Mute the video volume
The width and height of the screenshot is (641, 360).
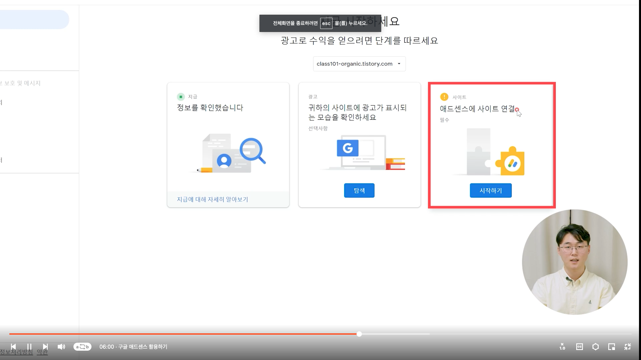click(61, 347)
